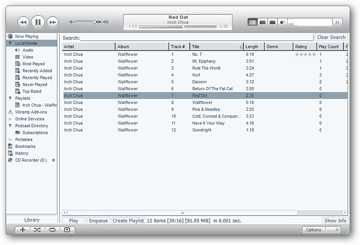Skip to next track button

(x=52, y=22)
